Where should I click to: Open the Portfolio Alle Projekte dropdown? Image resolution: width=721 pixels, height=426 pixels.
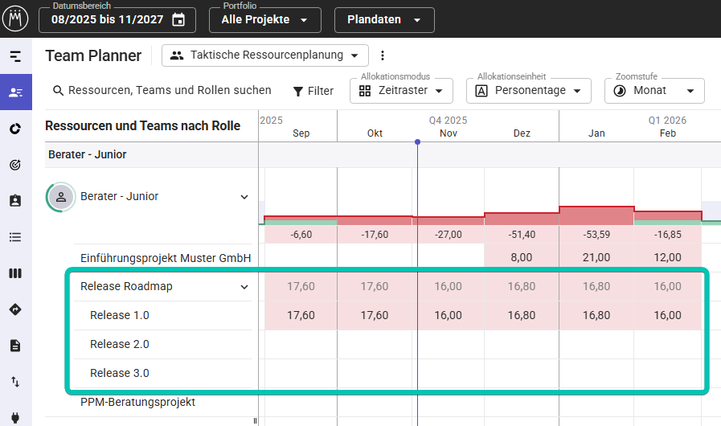point(265,20)
